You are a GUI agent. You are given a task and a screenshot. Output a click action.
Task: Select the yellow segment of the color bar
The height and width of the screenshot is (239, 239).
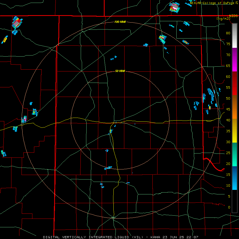click(x=234, y=131)
